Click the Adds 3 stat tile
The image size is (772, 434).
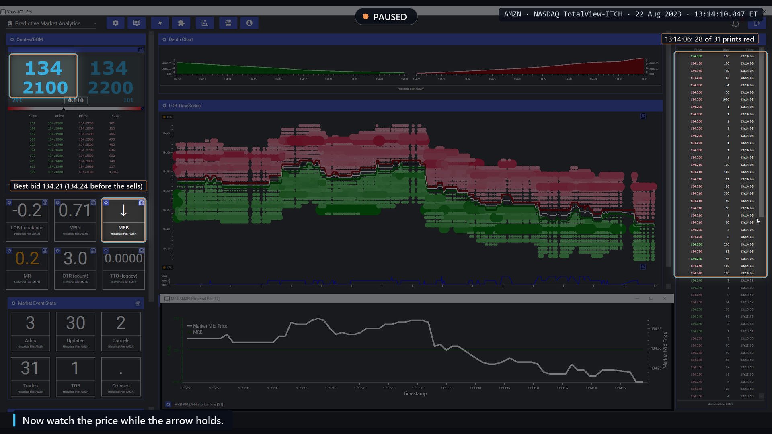click(31, 331)
